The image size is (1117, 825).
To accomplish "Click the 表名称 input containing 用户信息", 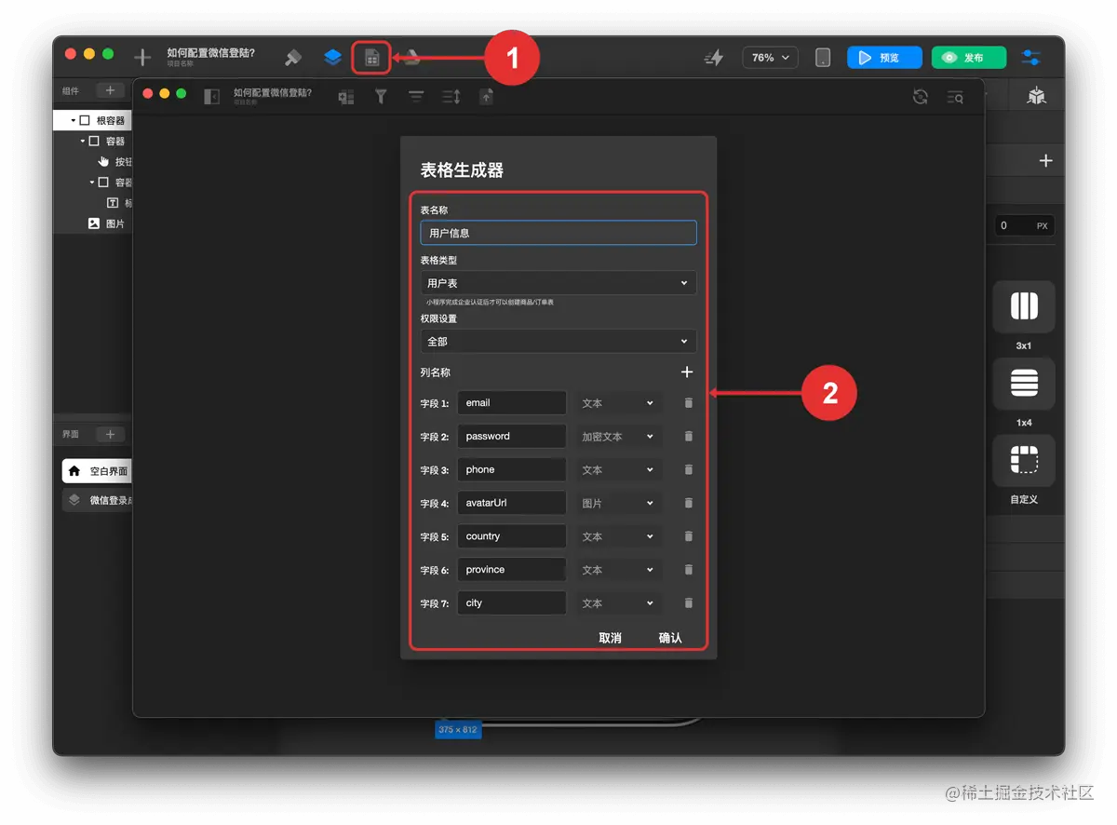I will point(558,233).
